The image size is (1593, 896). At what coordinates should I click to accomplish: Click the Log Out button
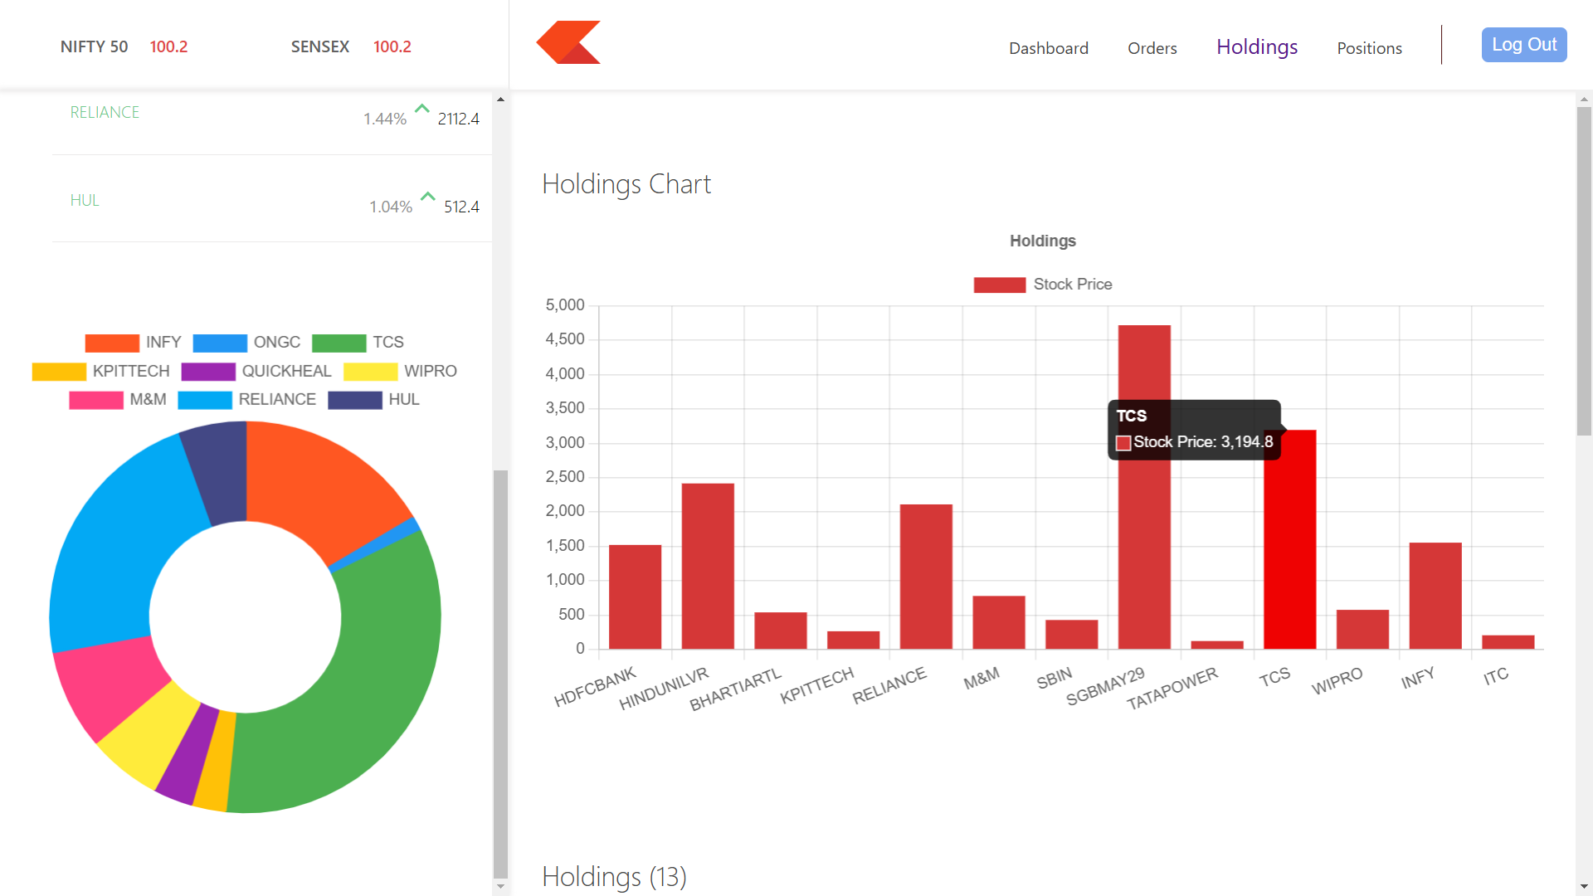point(1524,45)
